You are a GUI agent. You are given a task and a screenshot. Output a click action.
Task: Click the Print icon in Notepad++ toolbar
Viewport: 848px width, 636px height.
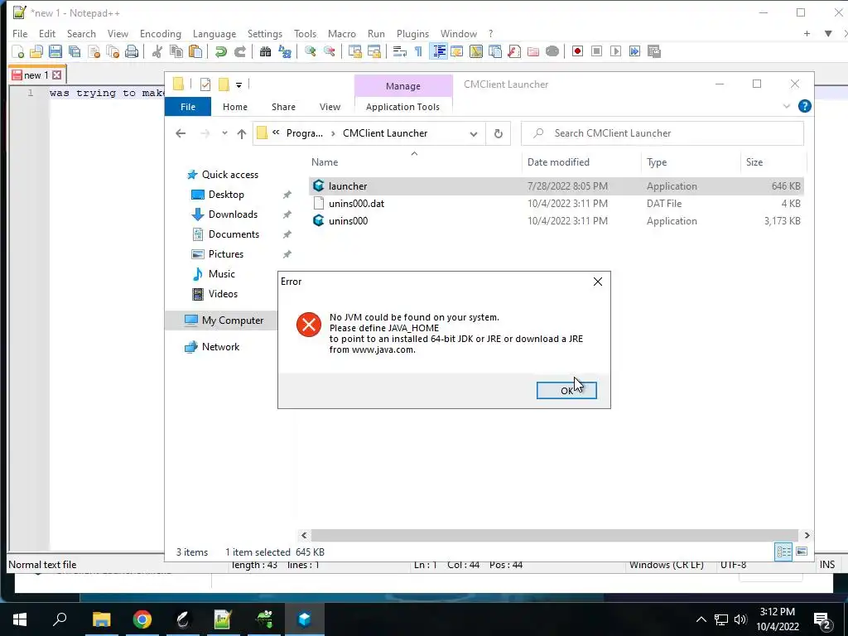(132, 51)
